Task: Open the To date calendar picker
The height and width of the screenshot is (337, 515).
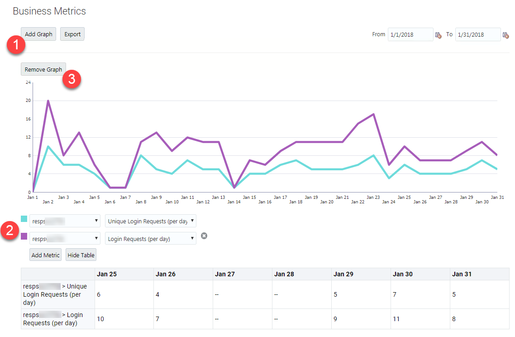Action: pyautogui.click(x=505, y=34)
